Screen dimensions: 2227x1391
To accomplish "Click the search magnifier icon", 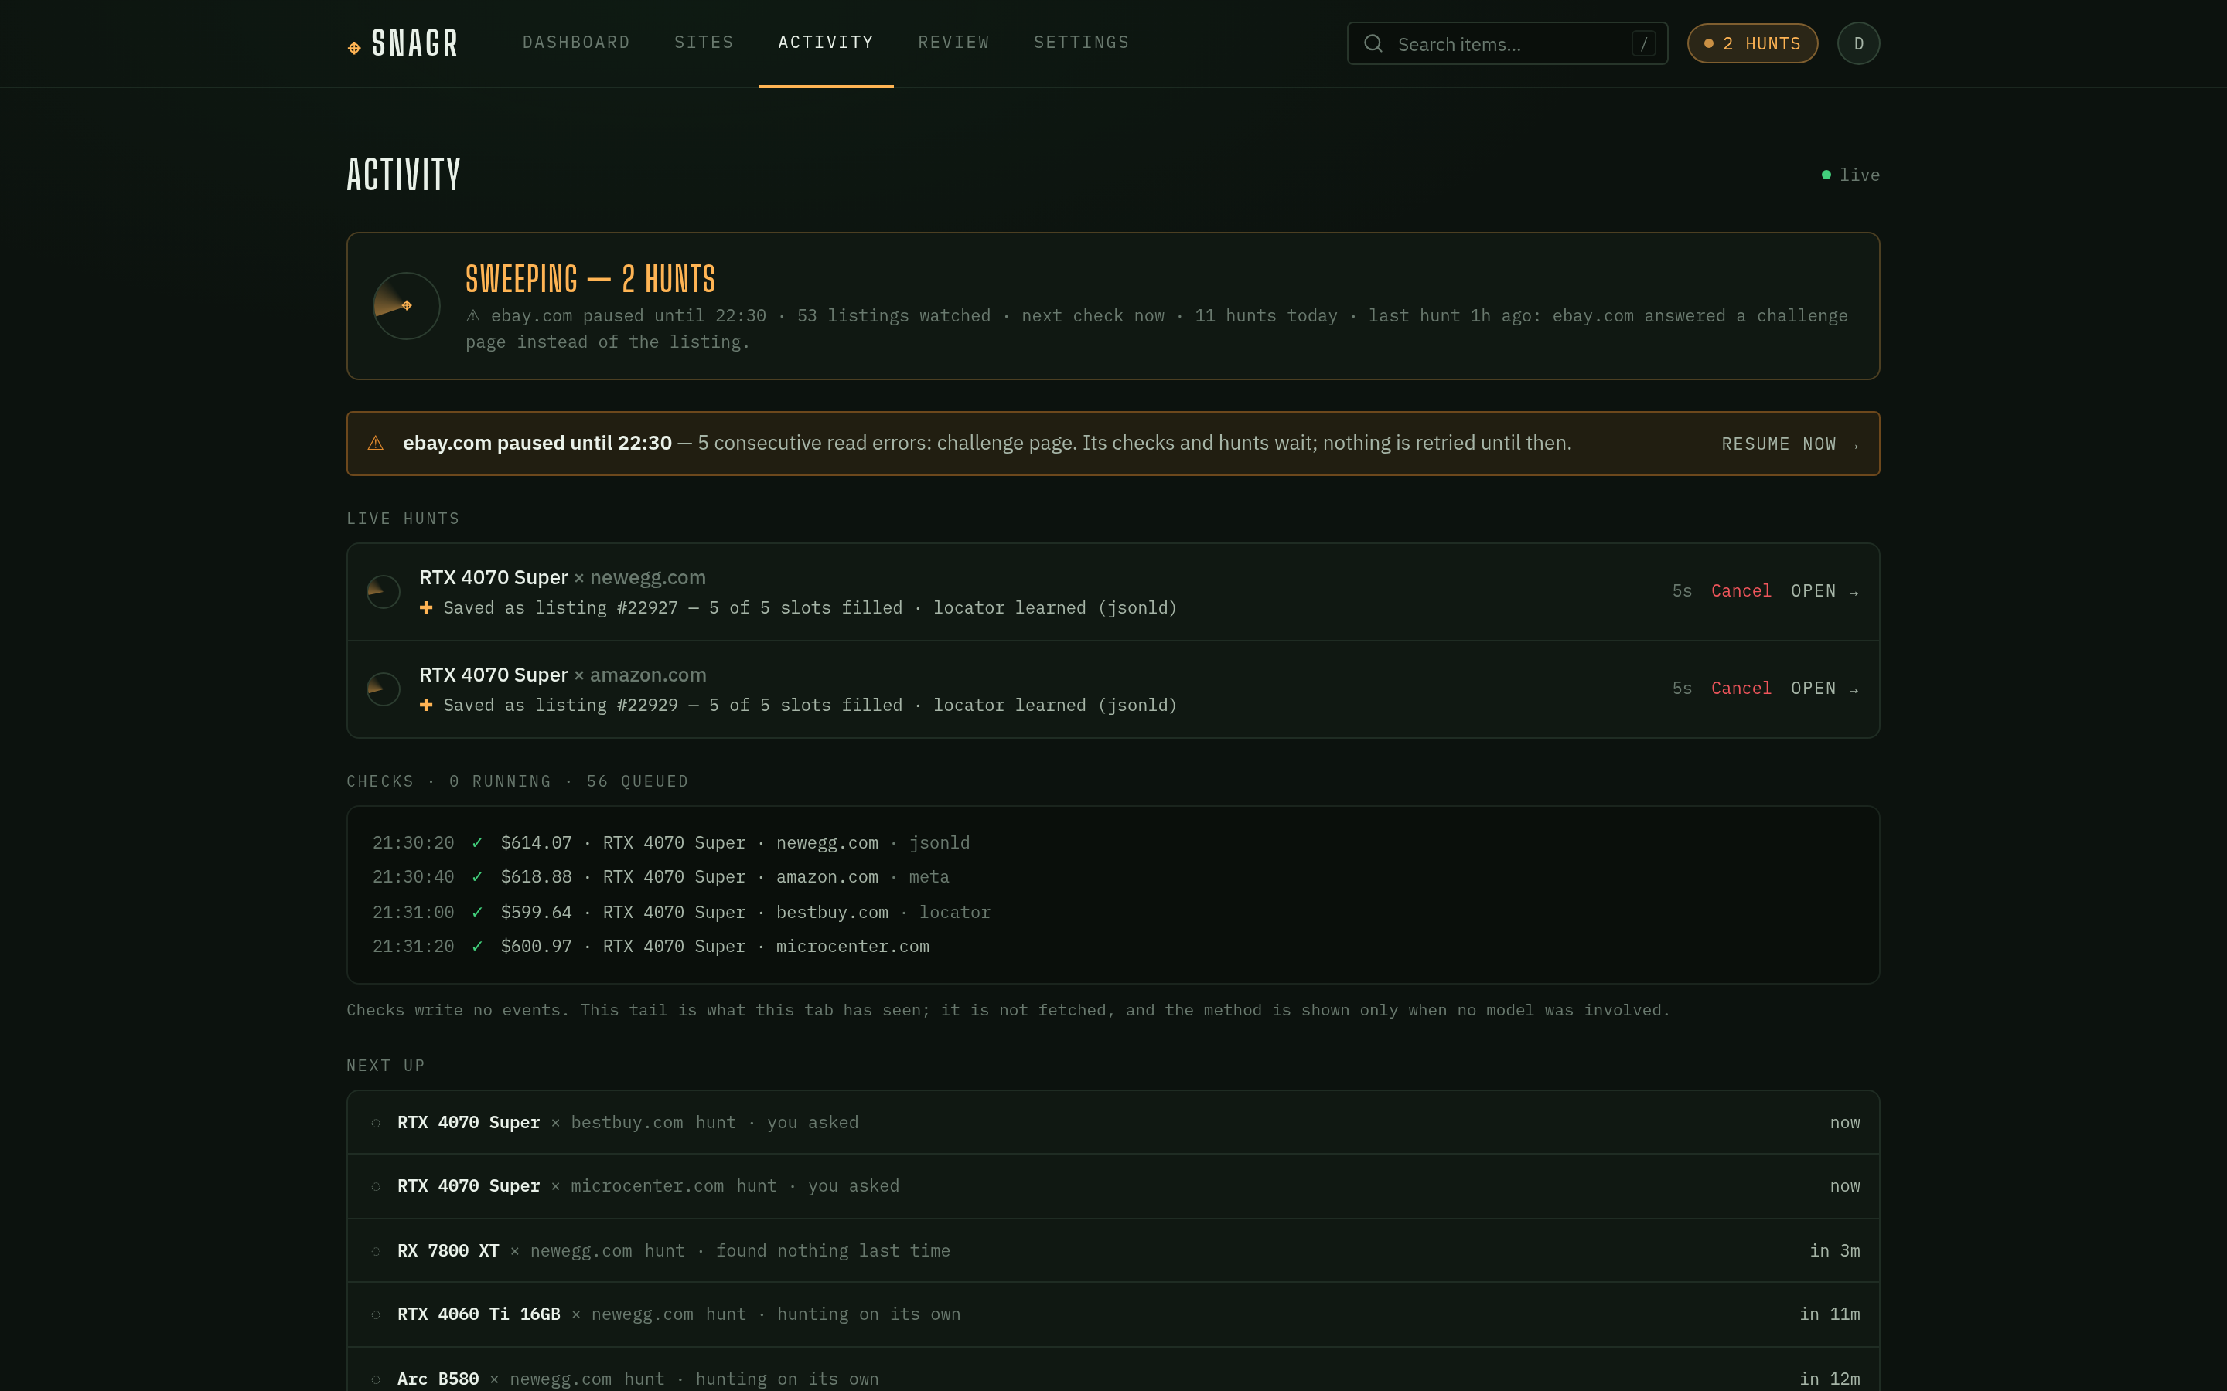I will (1373, 43).
